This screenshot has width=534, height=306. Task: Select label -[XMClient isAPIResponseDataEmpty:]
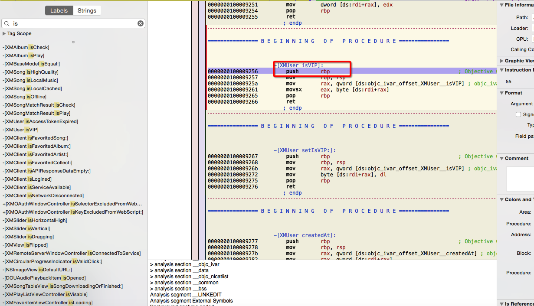[46, 171]
